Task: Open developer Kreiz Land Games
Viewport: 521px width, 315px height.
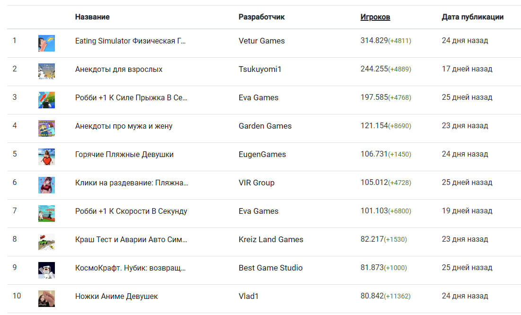Action: tap(271, 240)
